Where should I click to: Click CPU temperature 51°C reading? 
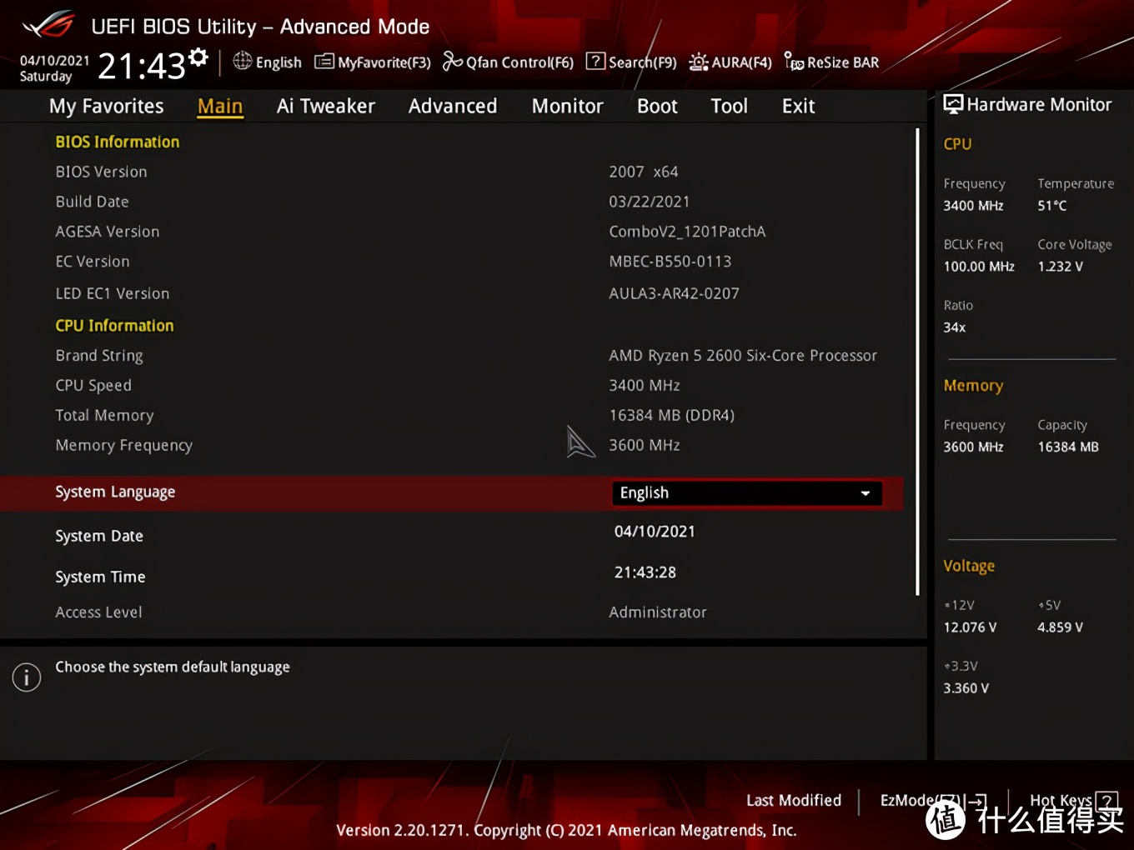[x=1052, y=206]
